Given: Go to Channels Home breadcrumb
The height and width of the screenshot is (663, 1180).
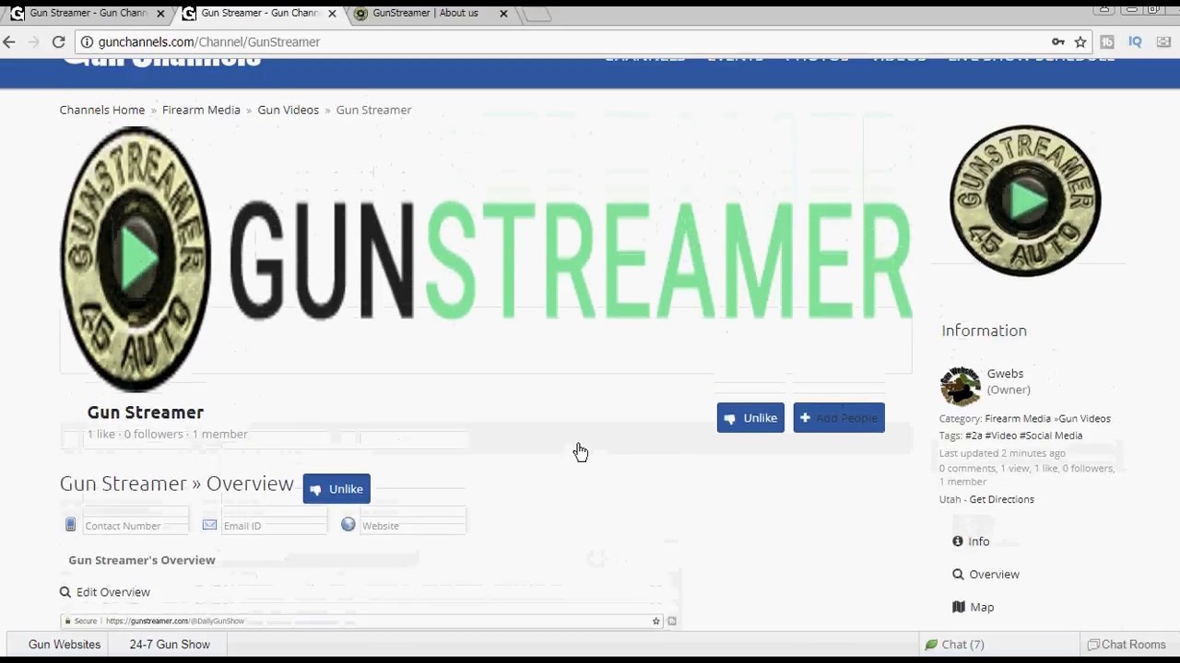Looking at the screenshot, I should click(x=102, y=110).
